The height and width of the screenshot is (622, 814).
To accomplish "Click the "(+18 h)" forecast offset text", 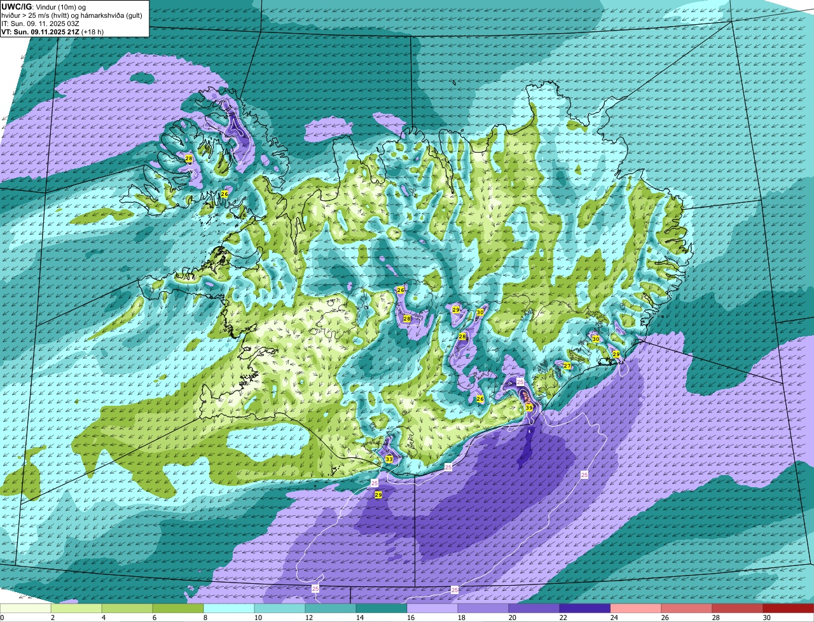I will click(x=93, y=32).
